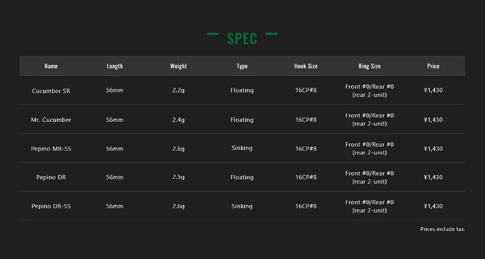This screenshot has height=259, width=485.
Task: Click the Prices include tax note
Action: 442,229
